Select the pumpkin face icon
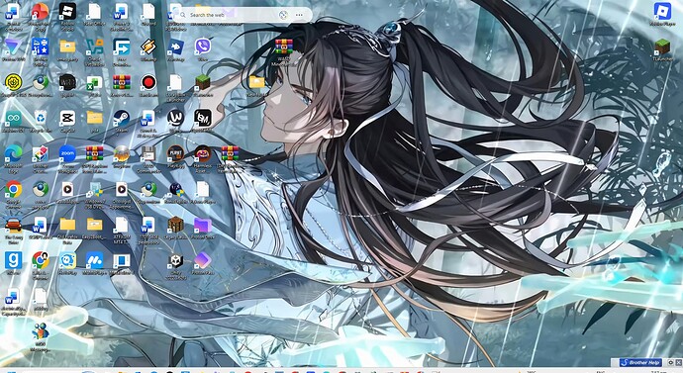 coord(203,153)
